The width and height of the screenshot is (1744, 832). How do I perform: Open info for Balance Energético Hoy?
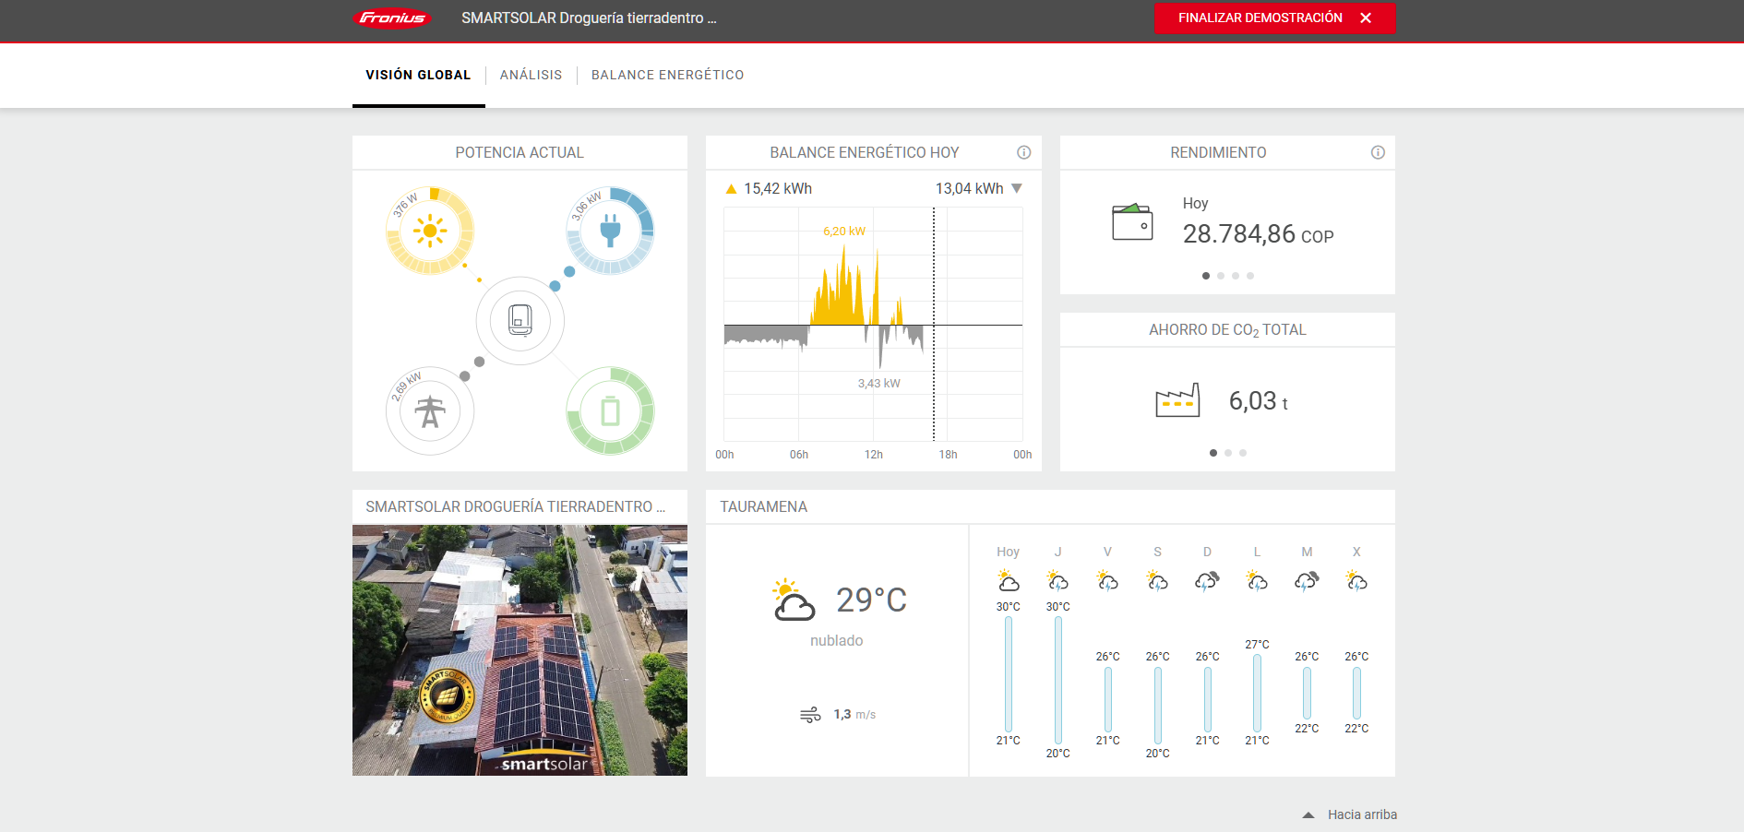[1023, 153]
